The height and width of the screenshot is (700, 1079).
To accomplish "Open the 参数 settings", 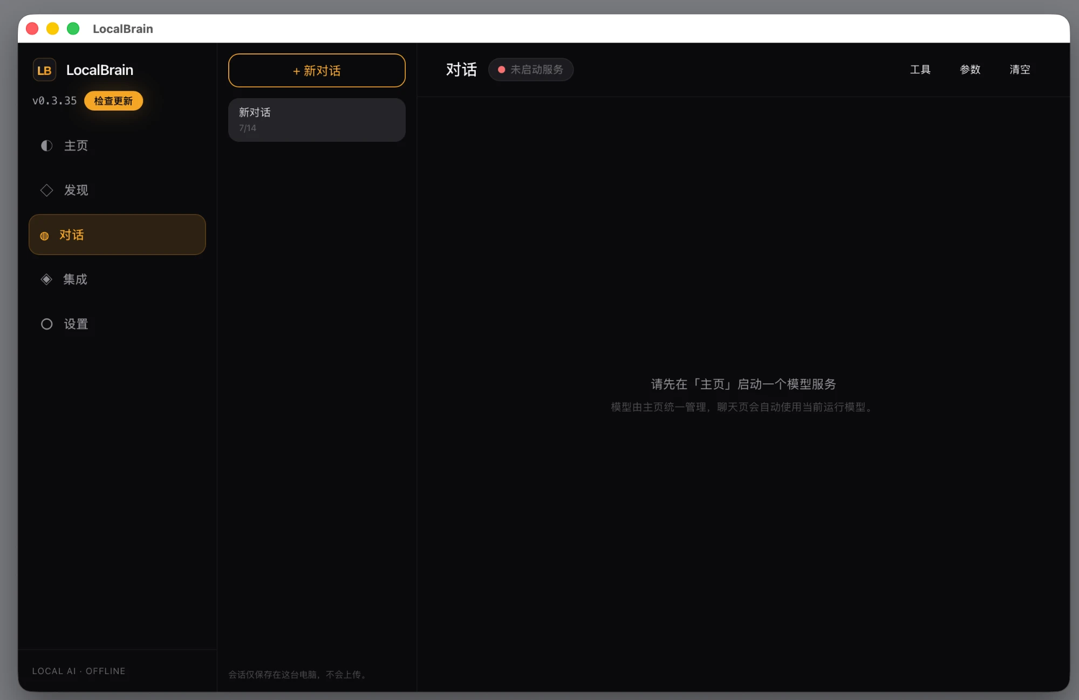I will (x=970, y=70).
